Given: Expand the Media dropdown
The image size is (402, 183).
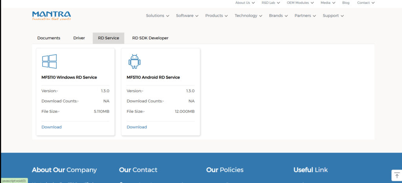Looking at the screenshot, I should 328,3.
